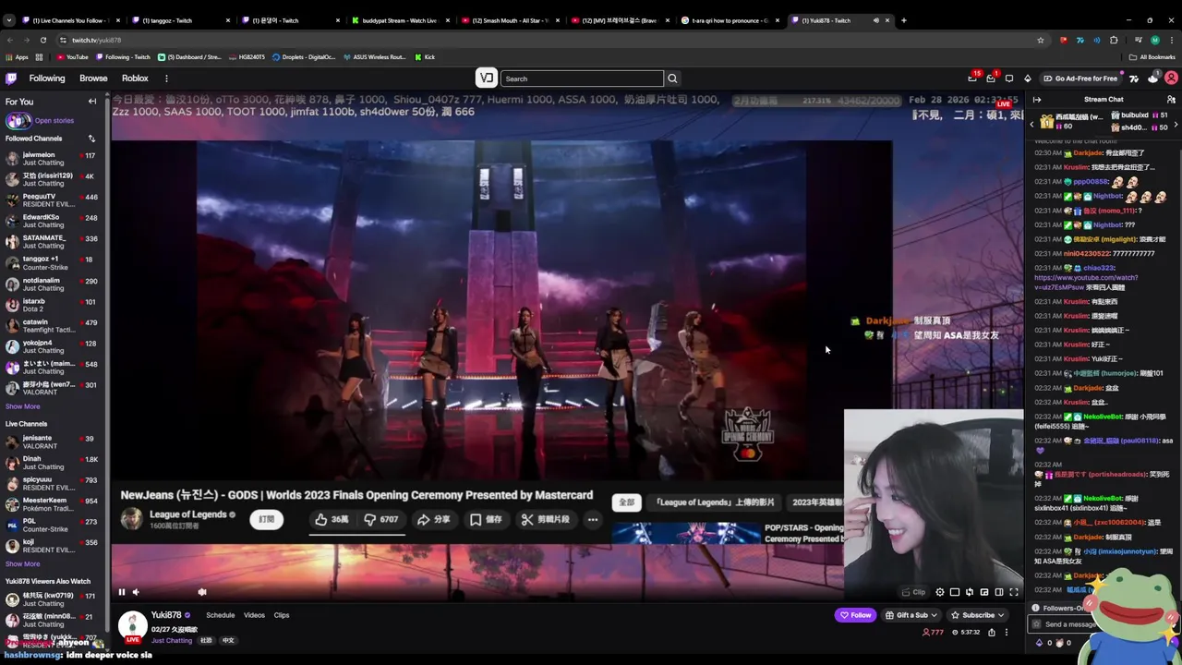Screen dimensions: 1182x665
Task: Reload the browser page
Action: [x=42, y=40]
